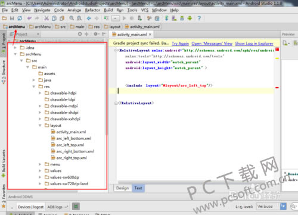Click the Replace magnifier icon

pyautogui.click(x=79, y=18)
